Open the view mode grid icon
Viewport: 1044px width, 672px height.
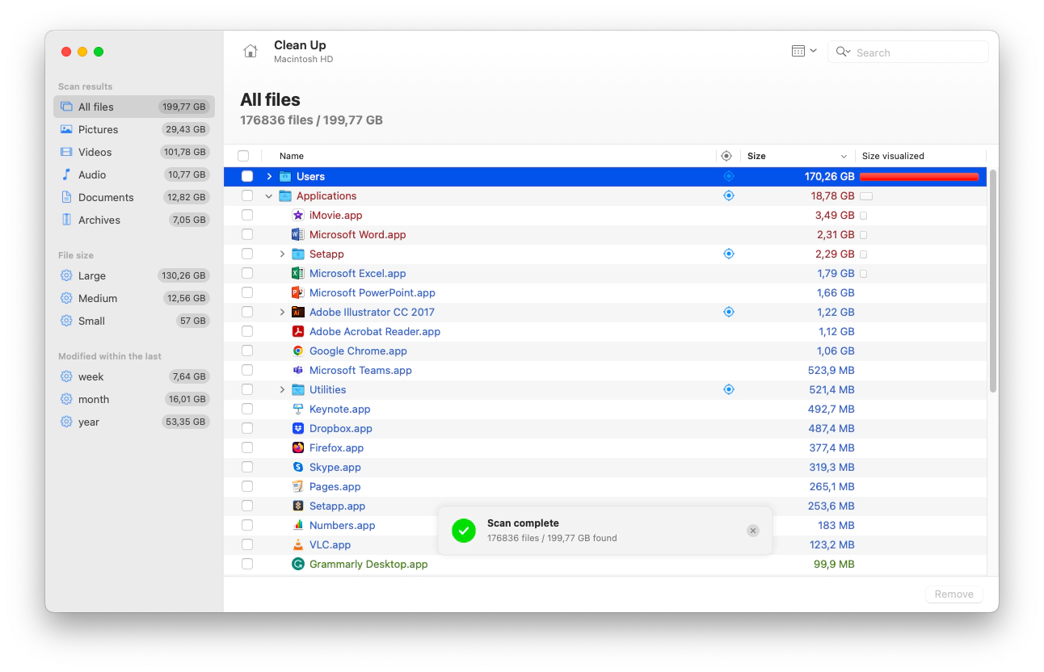tap(798, 51)
